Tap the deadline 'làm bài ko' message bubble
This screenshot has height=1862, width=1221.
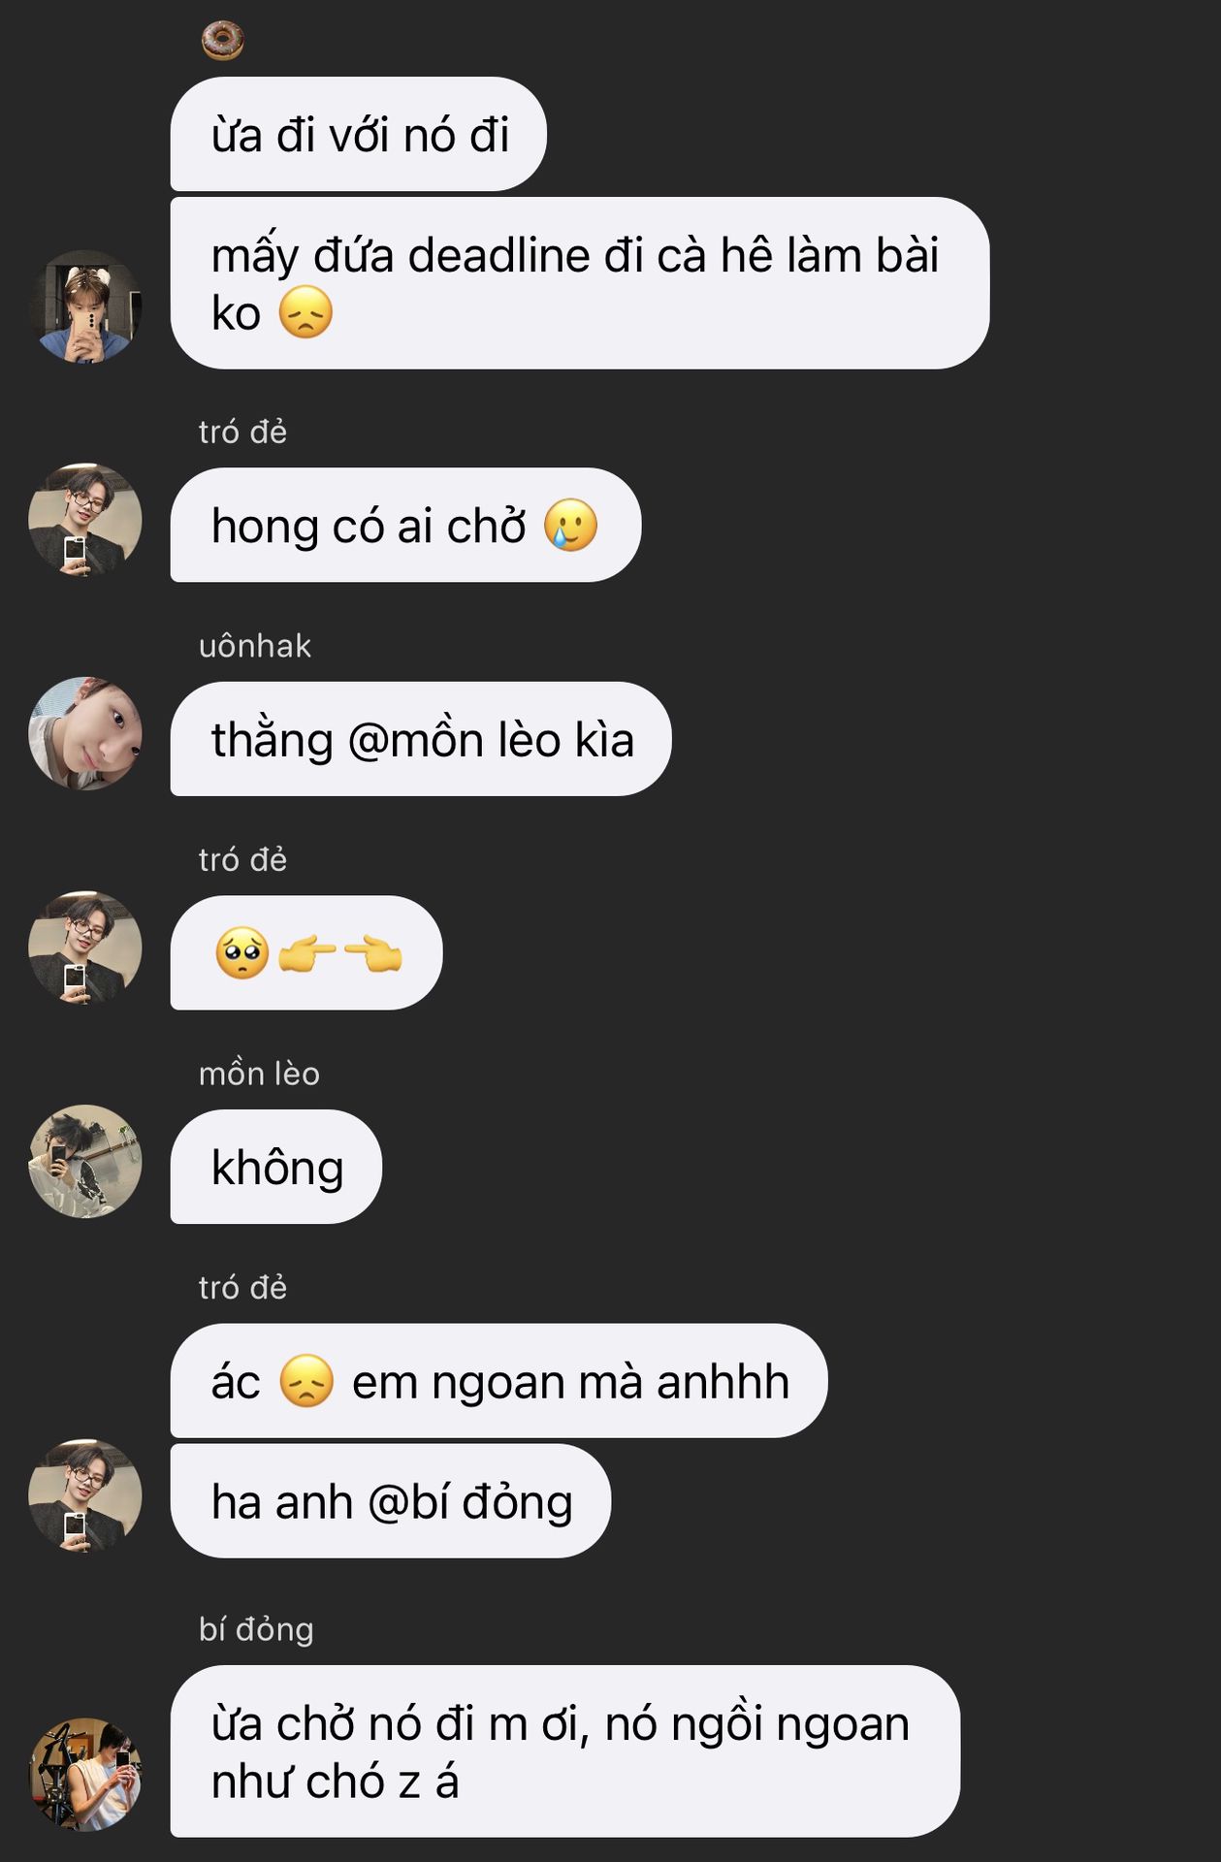tap(580, 283)
